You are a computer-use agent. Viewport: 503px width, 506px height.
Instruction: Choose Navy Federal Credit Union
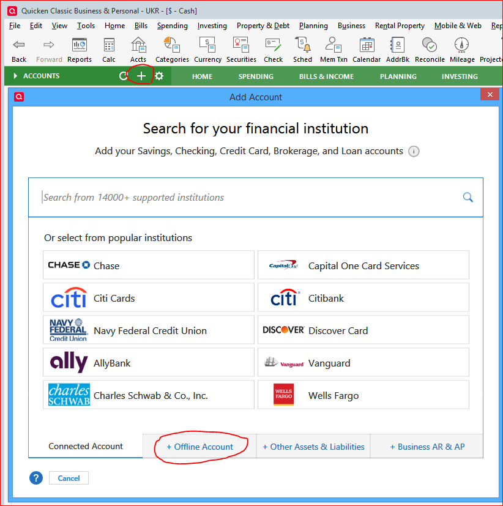point(149,330)
